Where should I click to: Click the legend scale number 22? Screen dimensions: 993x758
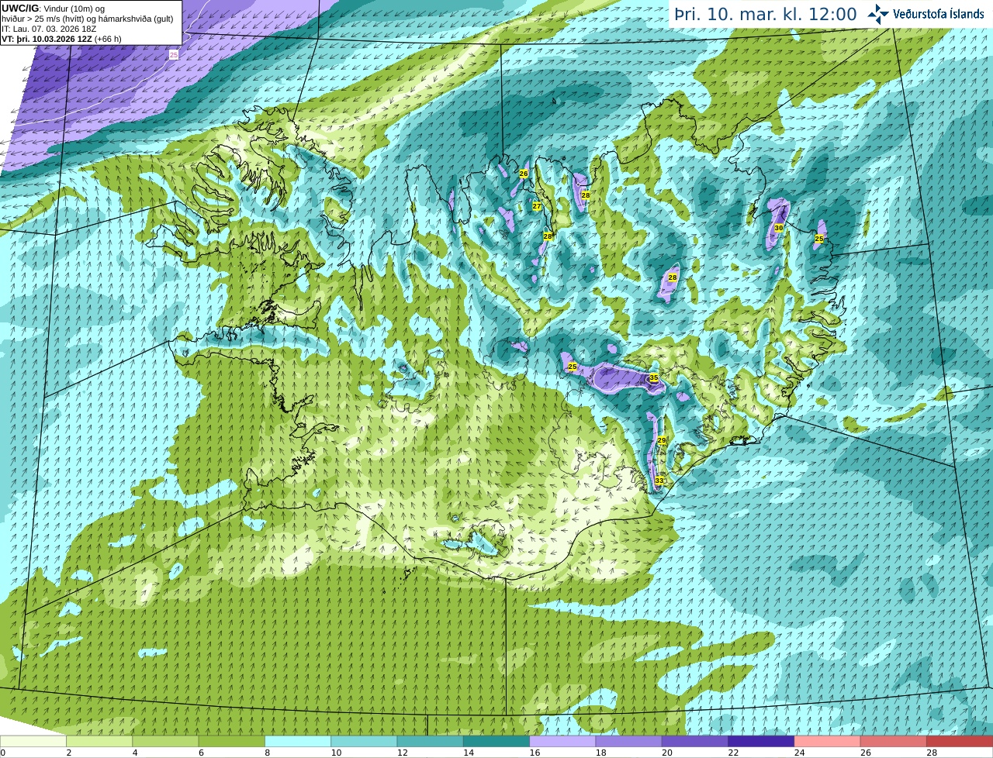[x=734, y=753]
